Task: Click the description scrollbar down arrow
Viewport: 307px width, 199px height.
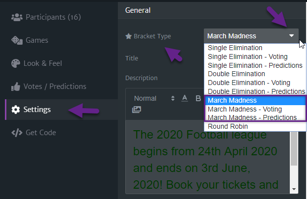Action: tap(294, 189)
